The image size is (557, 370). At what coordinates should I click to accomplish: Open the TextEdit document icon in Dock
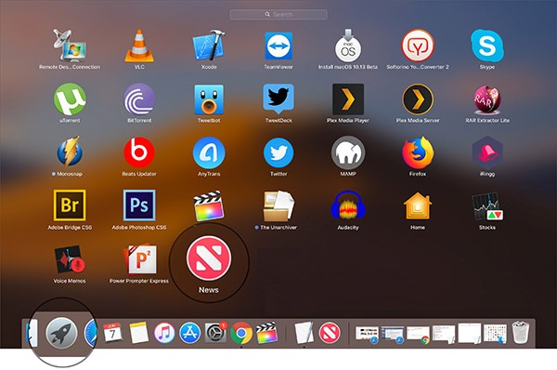tap(304, 333)
